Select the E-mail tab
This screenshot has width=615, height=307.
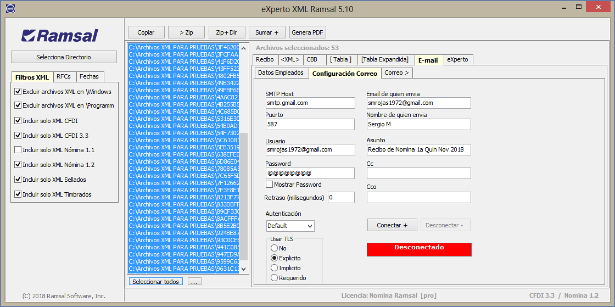coord(428,60)
